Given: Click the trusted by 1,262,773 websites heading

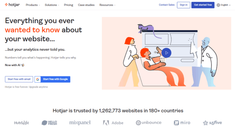Looking at the screenshot, I should click(118, 111).
